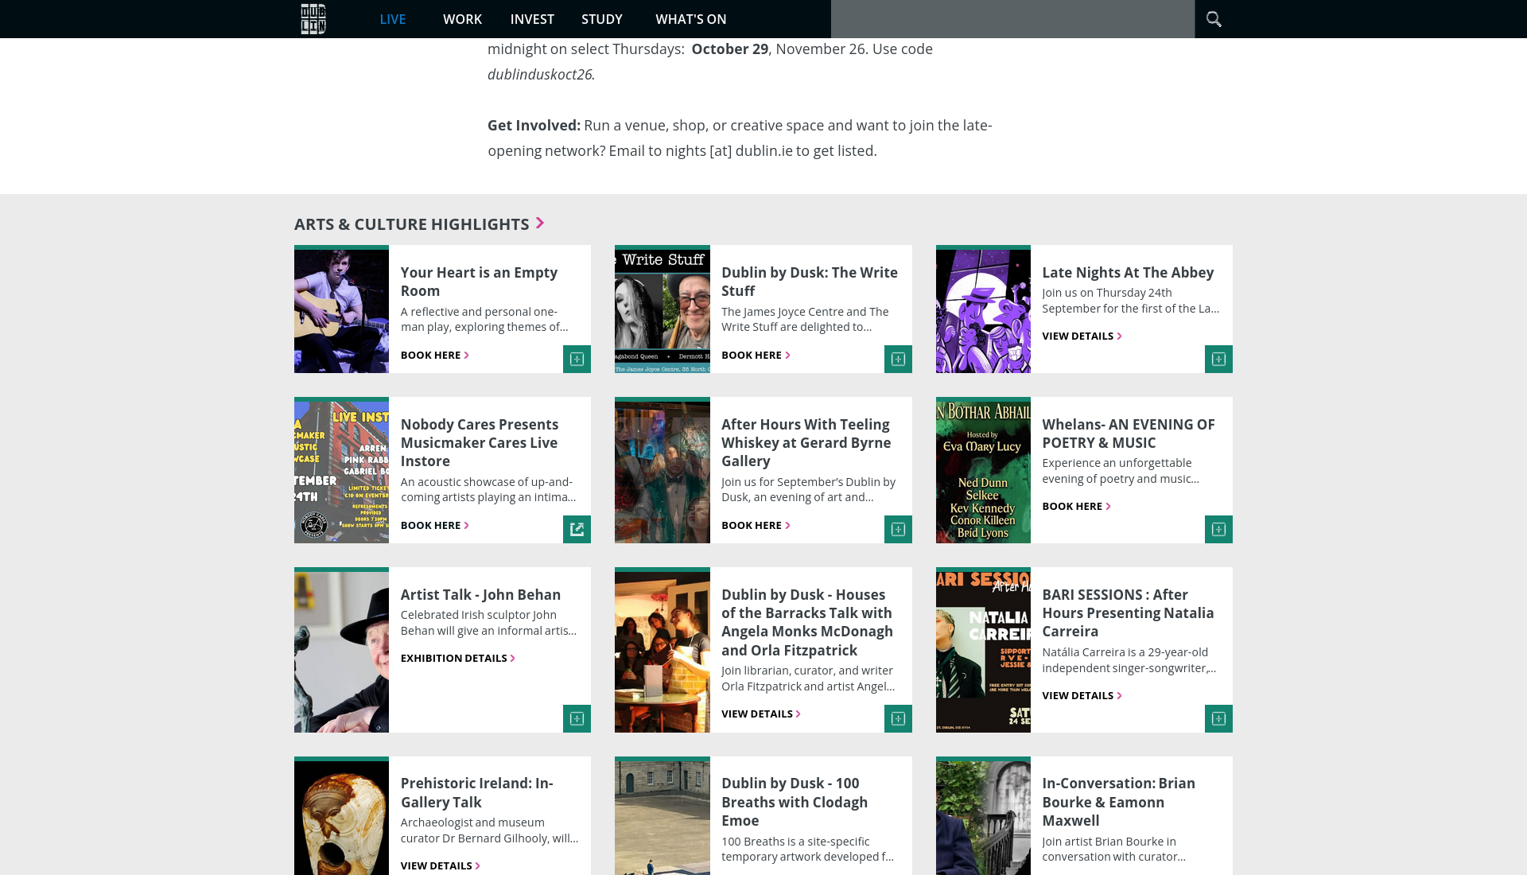The width and height of the screenshot is (1527, 875).
Task: Click plus icon on Houses of the Barracks Talk card
Action: 898,718
